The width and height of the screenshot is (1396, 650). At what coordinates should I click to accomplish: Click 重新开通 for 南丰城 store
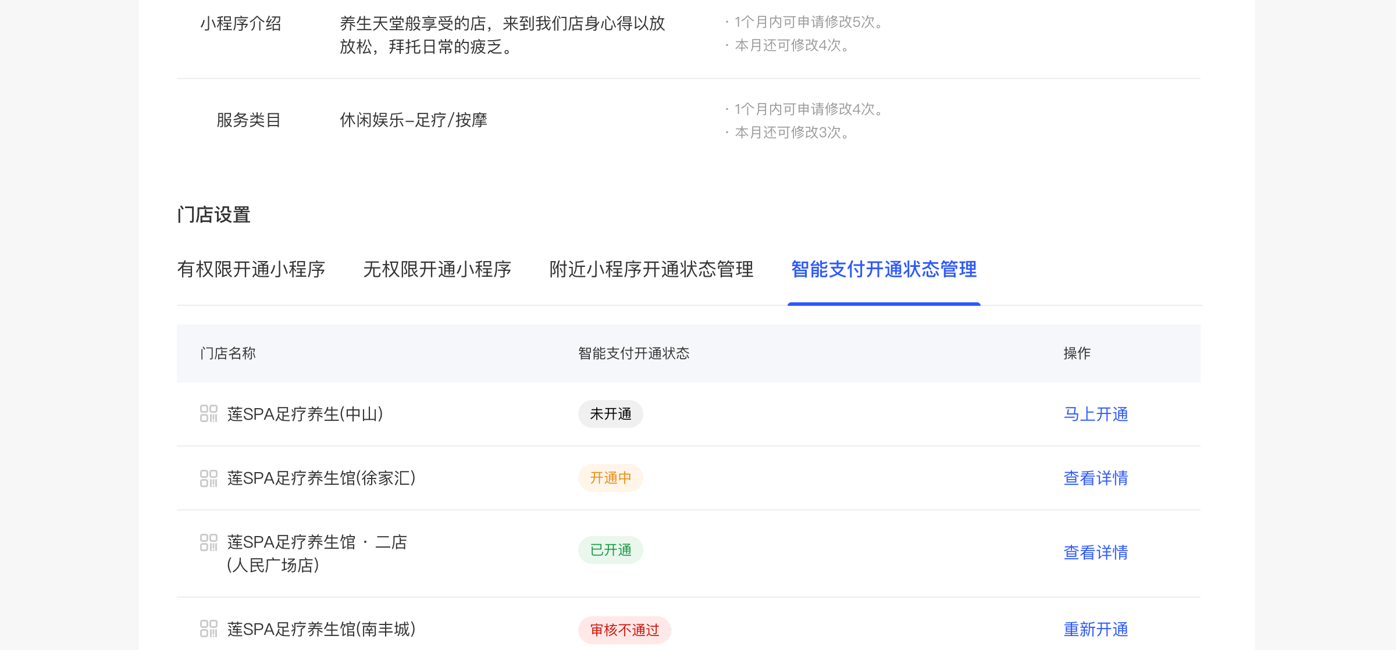(x=1095, y=629)
